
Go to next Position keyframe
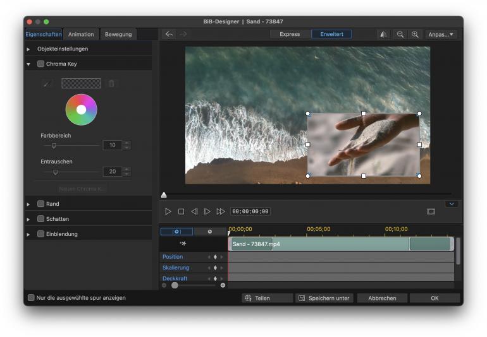click(221, 257)
